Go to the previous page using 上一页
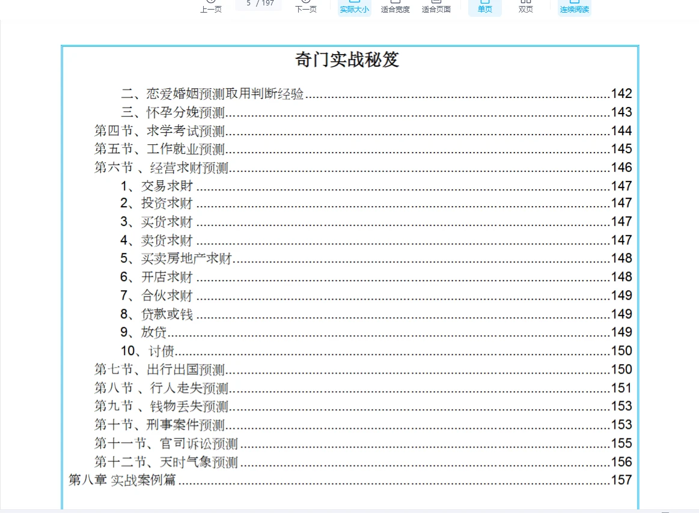Image resolution: width=699 pixels, height=513 pixels. pos(211,6)
